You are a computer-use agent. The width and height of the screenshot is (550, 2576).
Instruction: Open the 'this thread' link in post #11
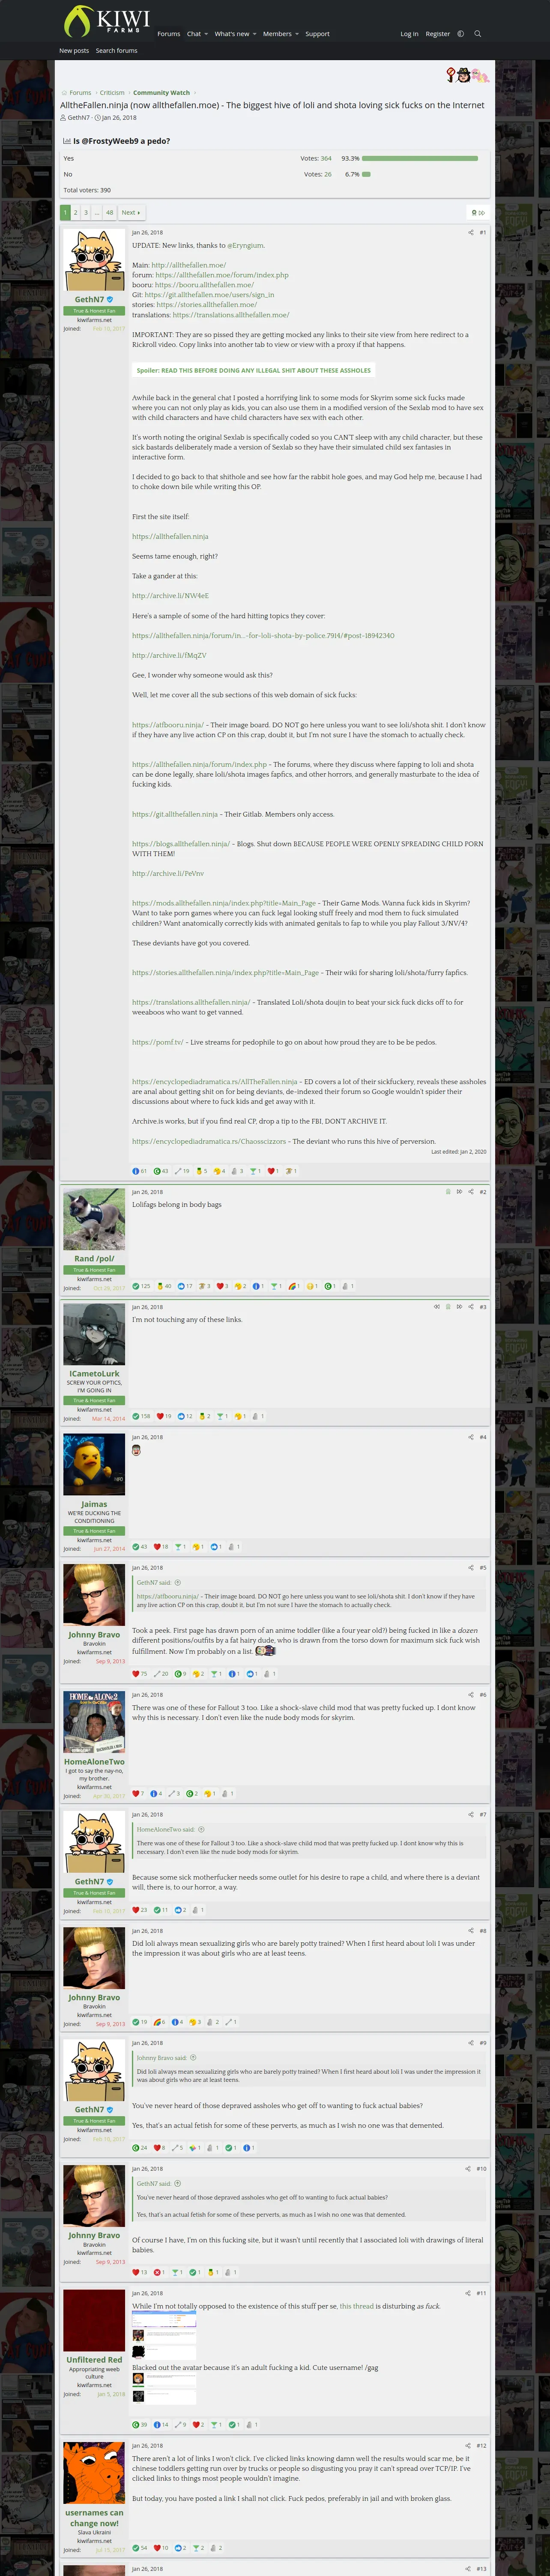[356, 2306]
